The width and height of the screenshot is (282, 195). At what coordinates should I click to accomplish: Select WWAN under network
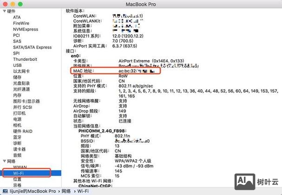pyautogui.click(x=20, y=167)
